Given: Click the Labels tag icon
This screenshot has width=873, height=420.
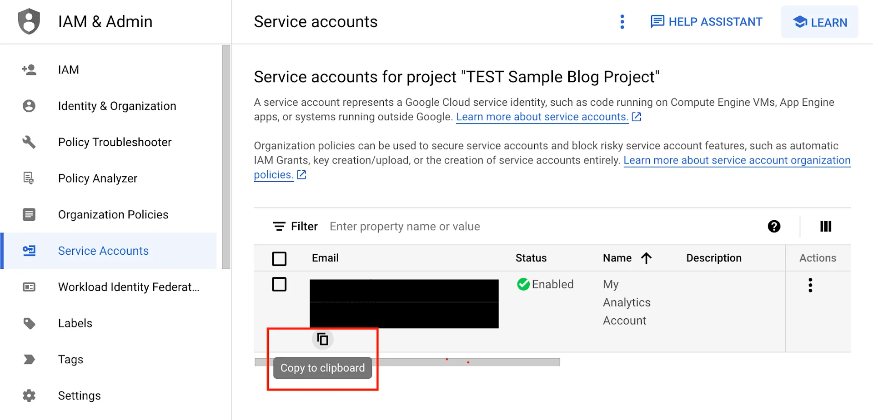Looking at the screenshot, I should (x=29, y=323).
